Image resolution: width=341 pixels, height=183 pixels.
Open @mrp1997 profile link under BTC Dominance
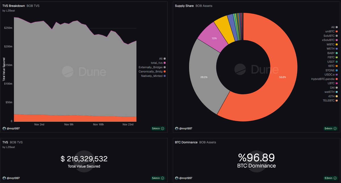[186, 178]
